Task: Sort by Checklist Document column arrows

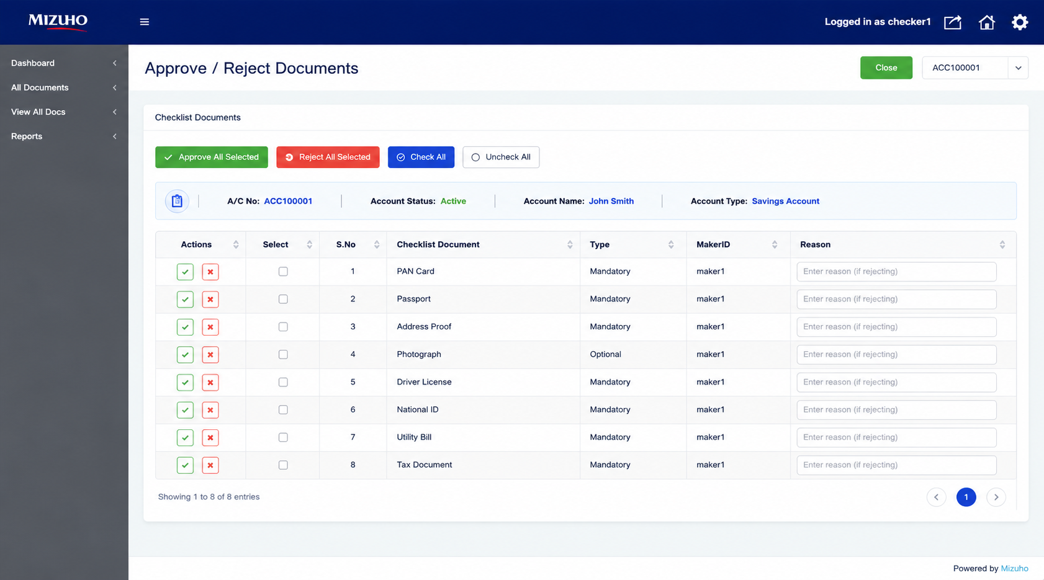Action: tap(570, 244)
